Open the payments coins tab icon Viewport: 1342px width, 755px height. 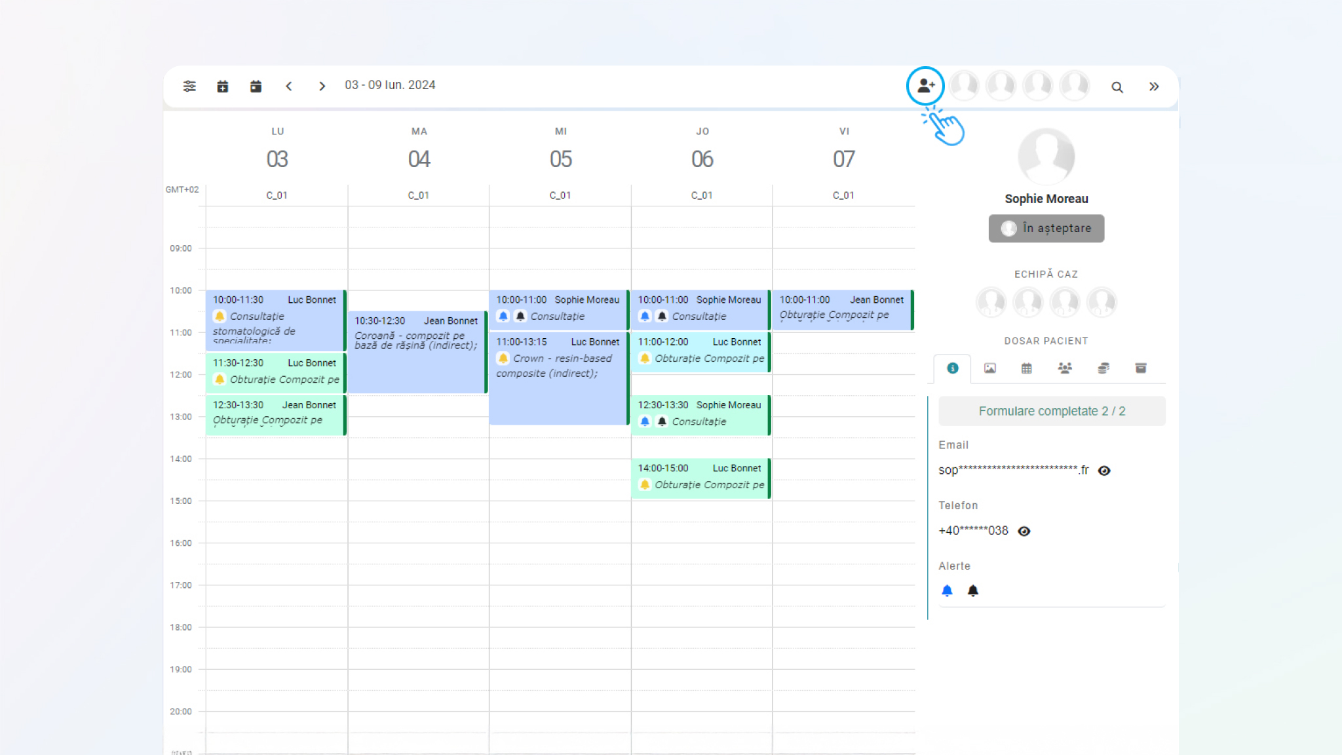click(1103, 368)
